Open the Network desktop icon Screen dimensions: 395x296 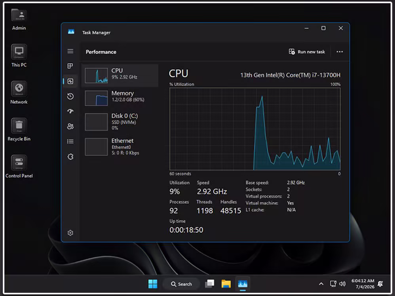pos(19,93)
